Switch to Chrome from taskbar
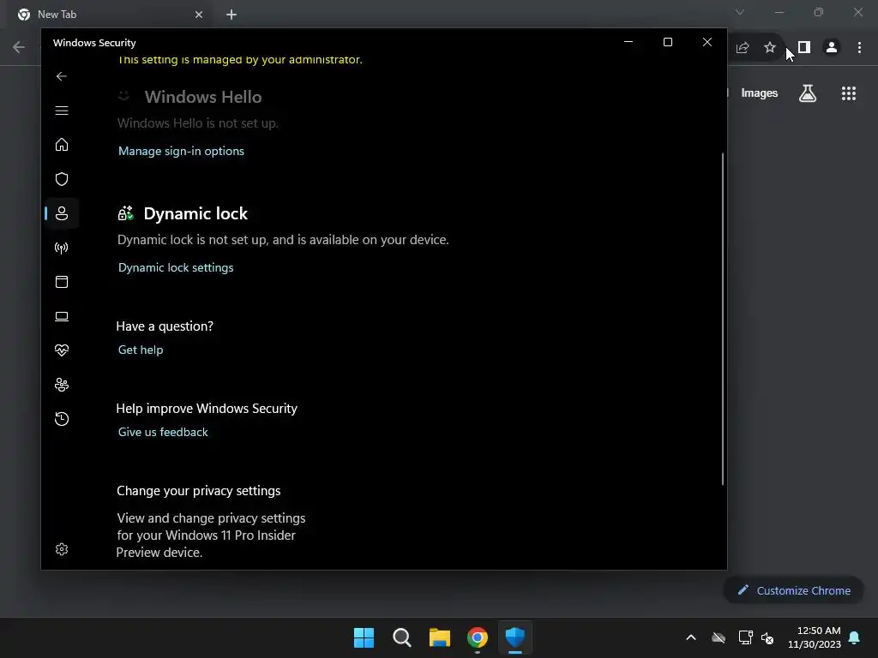The image size is (878, 658). [x=478, y=637]
